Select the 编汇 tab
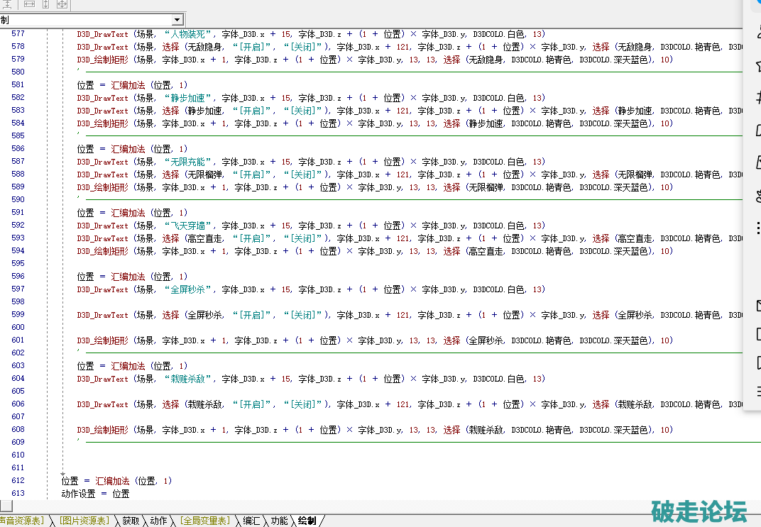 [x=251, y=521]
